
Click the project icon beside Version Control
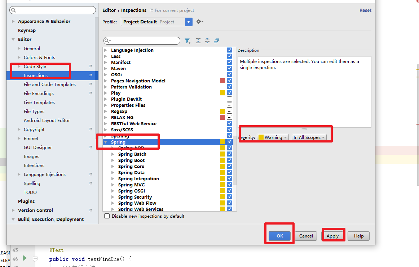[91, 211]
